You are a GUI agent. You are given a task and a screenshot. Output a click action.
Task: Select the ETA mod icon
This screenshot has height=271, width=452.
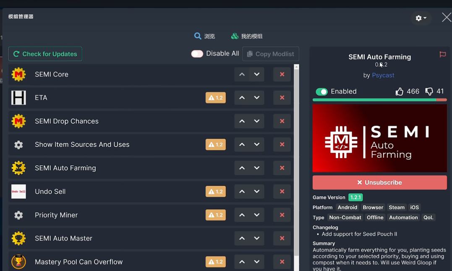coord(18,98)
